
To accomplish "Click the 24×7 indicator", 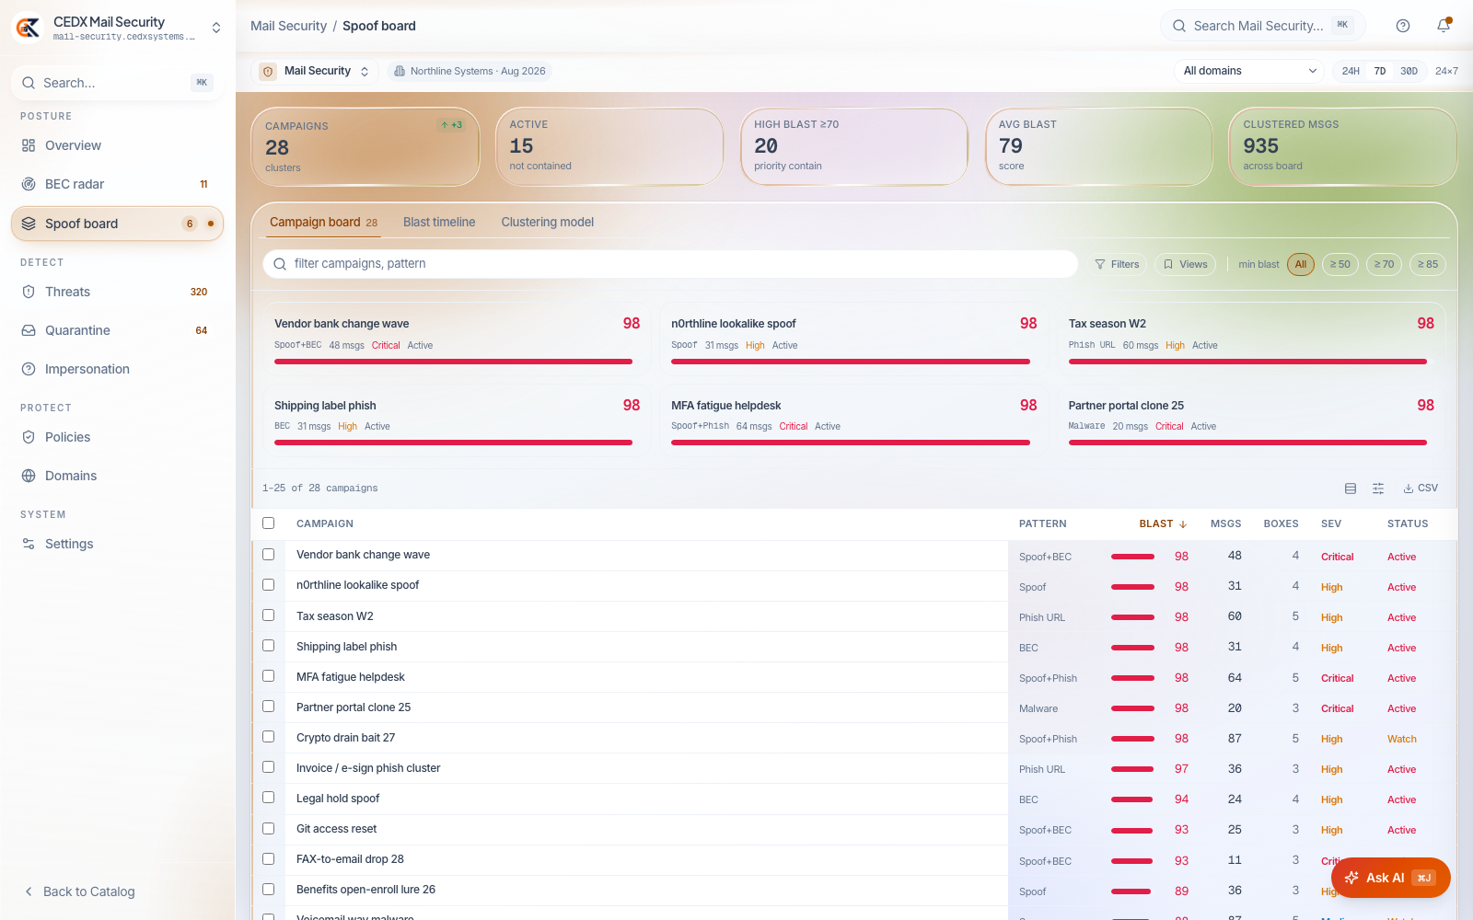I will click(1446, 71).
